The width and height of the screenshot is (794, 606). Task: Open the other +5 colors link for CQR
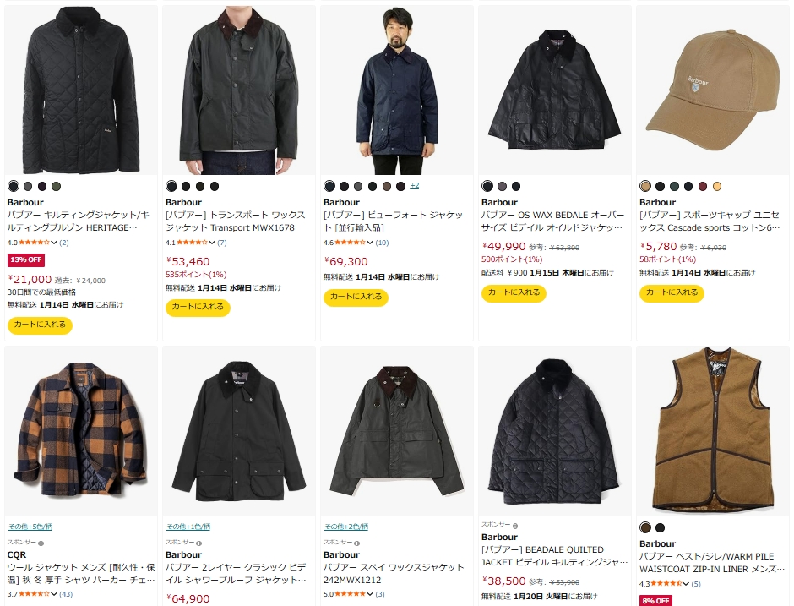(x=30, y=527)
